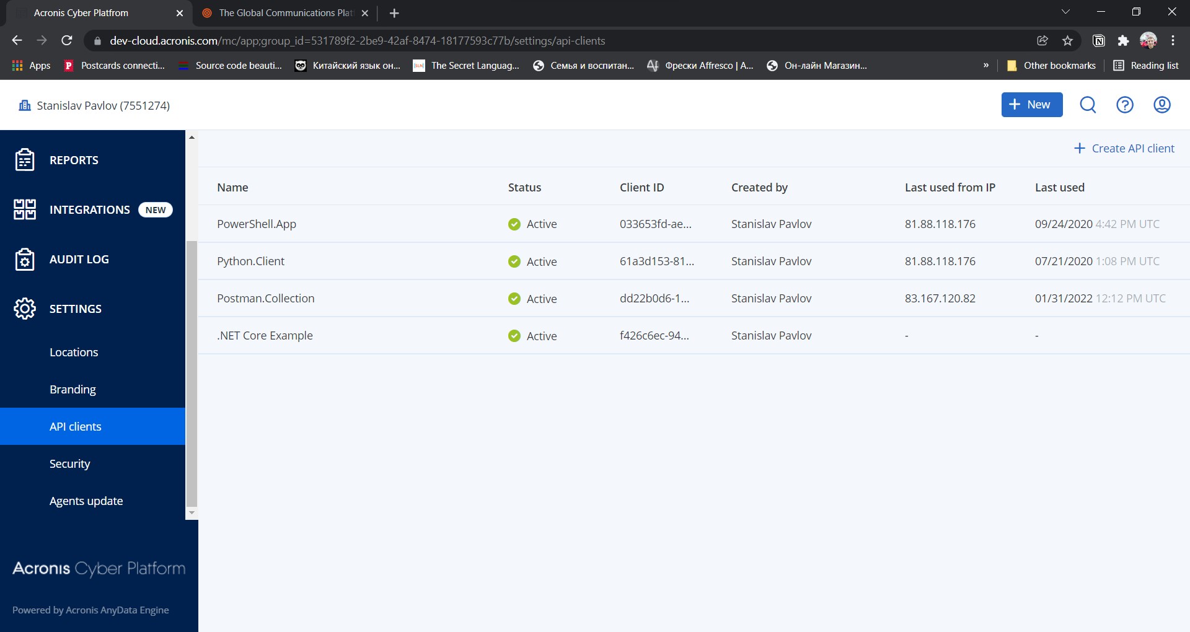
Task: Click the Client ID column header
Action: (x=641, y=187)
